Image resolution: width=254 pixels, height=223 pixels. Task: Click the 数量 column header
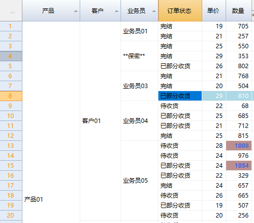239,10
